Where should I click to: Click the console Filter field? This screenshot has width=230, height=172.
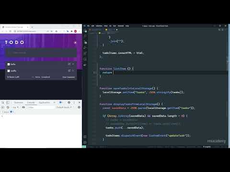(41, 107)
